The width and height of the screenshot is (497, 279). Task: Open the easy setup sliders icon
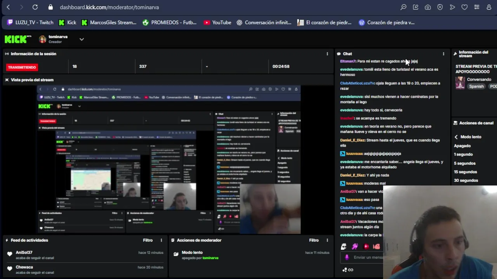click(x=477, y=7)
